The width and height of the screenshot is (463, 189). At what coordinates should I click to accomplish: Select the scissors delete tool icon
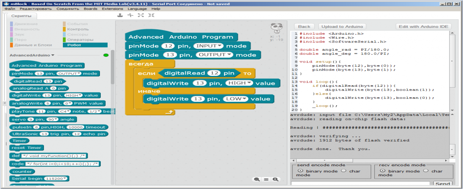pos(130,15)
